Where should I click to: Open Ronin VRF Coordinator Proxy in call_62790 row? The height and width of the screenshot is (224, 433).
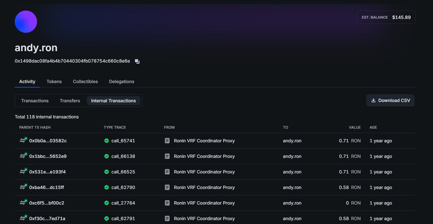click(x=204, y=187)
